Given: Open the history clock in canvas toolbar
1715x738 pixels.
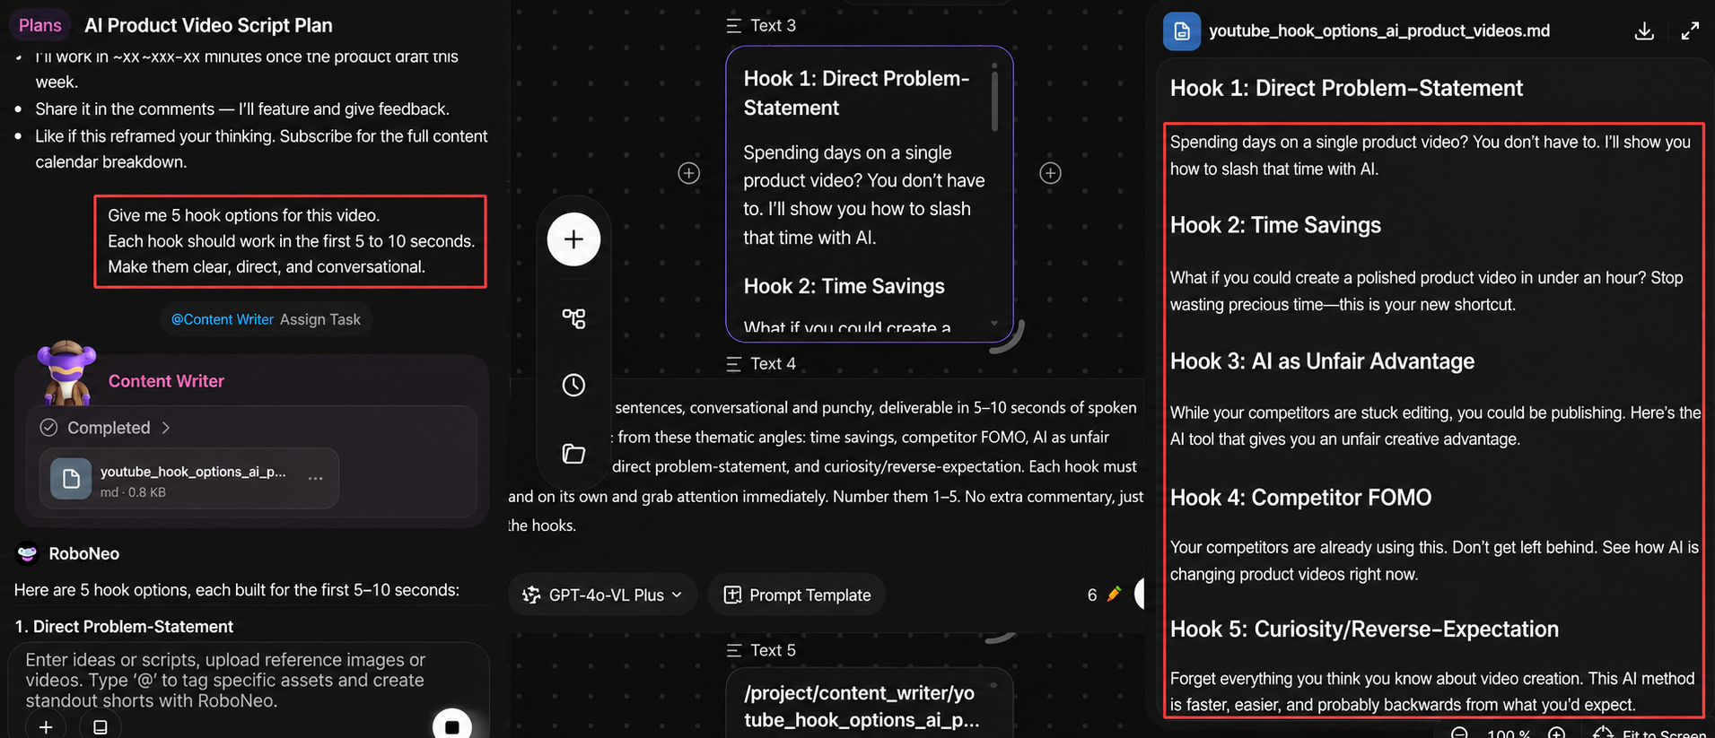Looking at the screenshot, I should (x=573, y=385).
